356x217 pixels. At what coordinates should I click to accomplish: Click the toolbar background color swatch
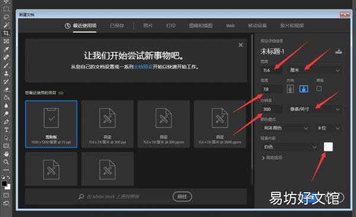tap(8, 187)
